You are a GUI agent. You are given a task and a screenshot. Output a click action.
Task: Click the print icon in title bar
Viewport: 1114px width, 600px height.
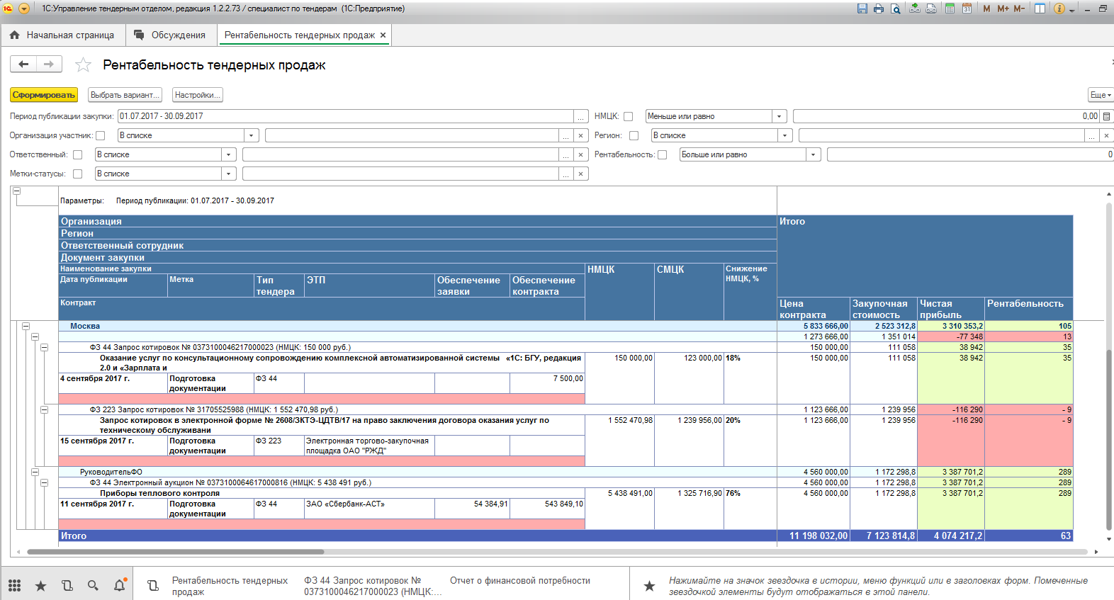point(879,9)
